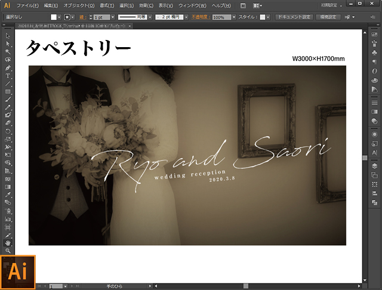Open the Brushes panel icon

374,44
